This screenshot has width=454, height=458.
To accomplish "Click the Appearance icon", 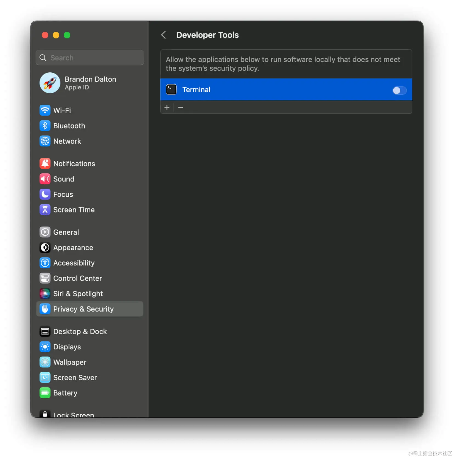I will coord(45,247).
